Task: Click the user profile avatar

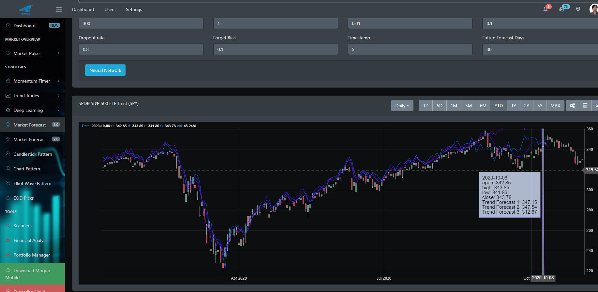Action: point(593,9)
